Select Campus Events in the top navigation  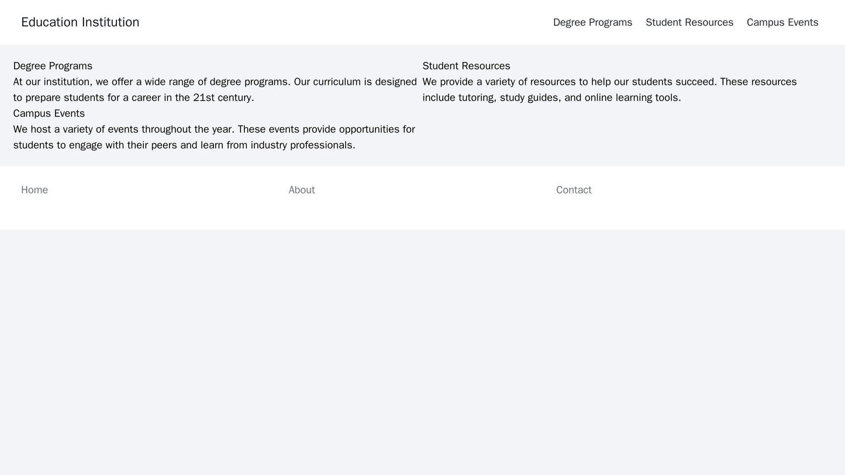[x=782, y=22]
